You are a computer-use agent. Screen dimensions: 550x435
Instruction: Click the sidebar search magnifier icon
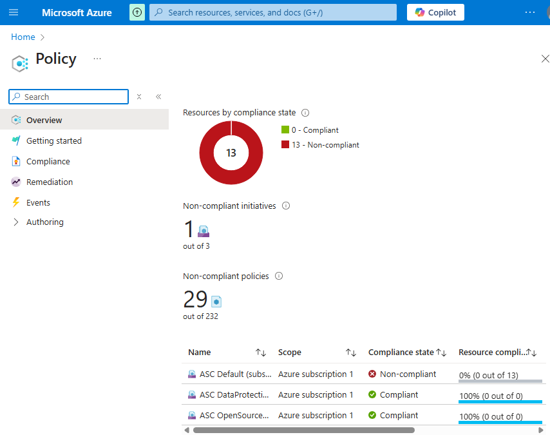[16, 97]
